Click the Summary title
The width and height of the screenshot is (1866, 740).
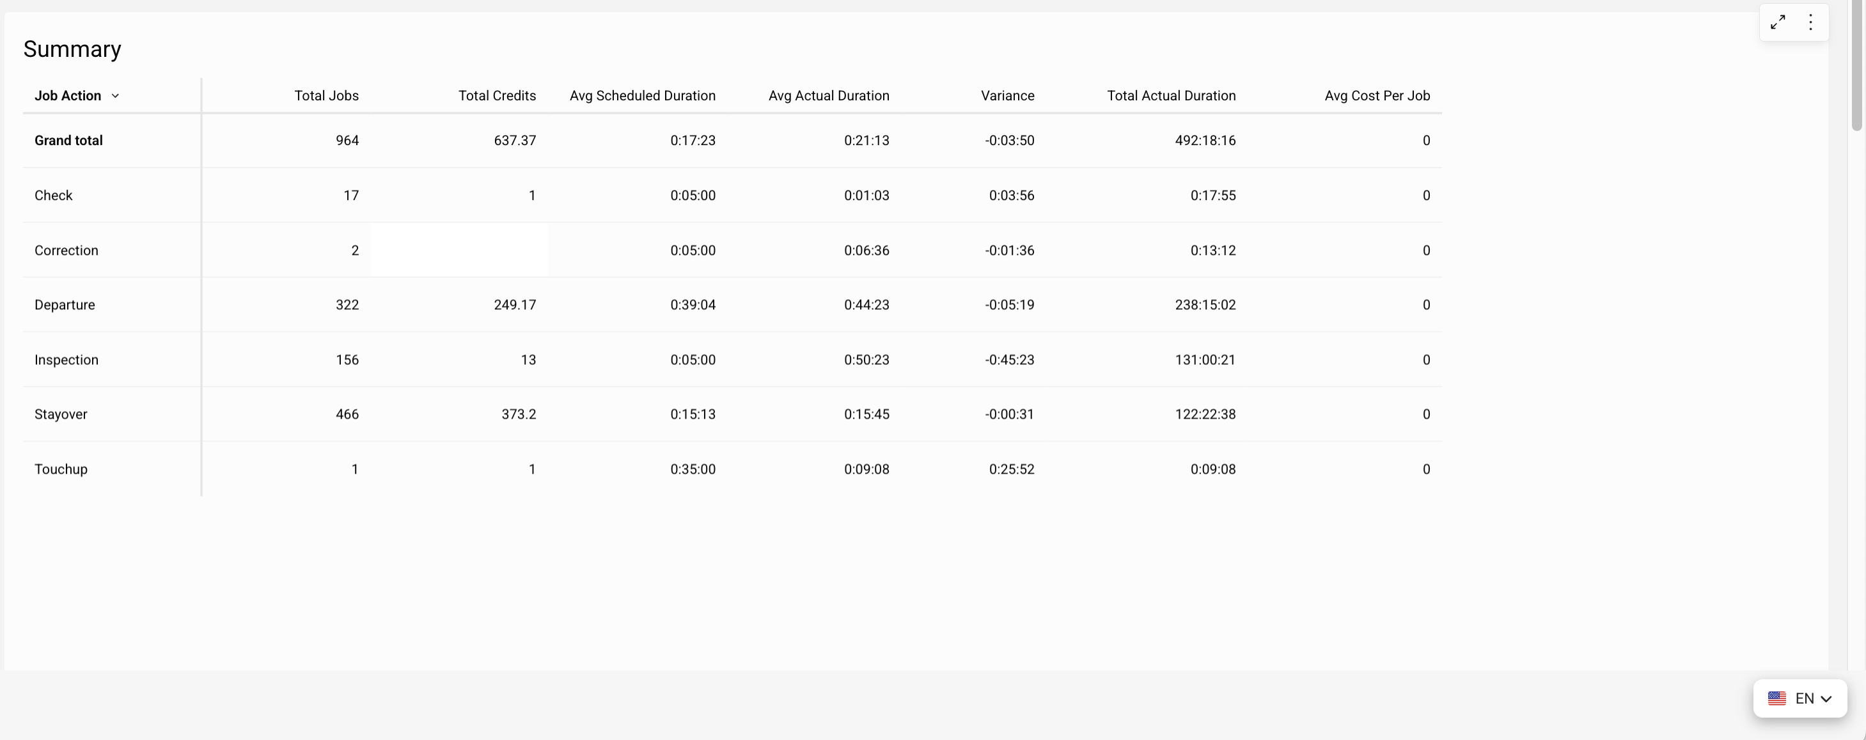coord(72,49)
